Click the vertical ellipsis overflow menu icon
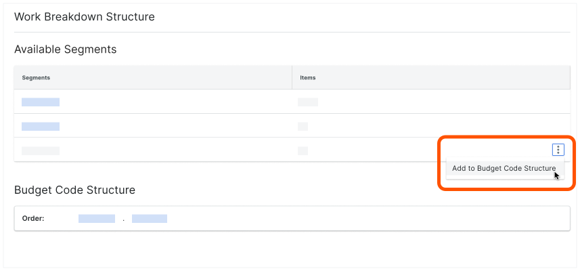Viewport: 580px width, 271px height. 558,150
